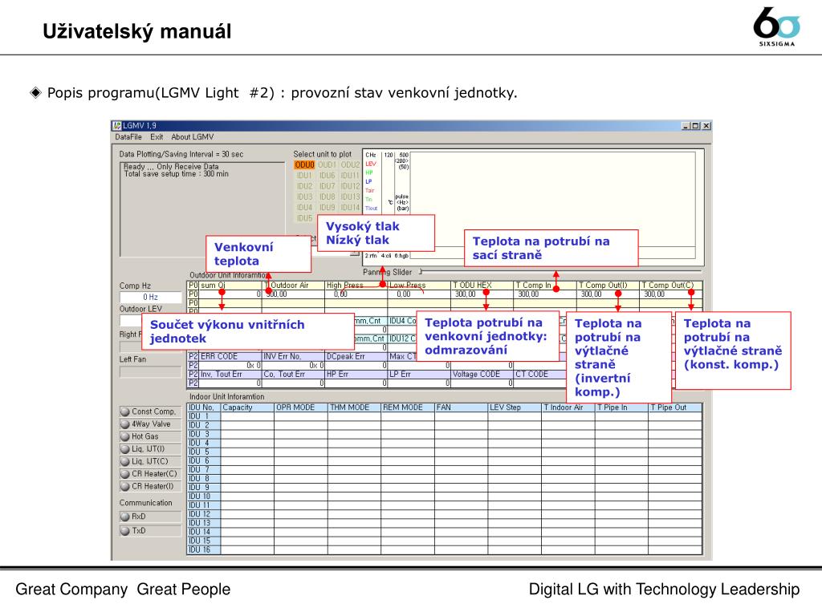Click the LGMV 1.9 title bar icon
This screenshot has height=616, width=822.
(117, 126)
